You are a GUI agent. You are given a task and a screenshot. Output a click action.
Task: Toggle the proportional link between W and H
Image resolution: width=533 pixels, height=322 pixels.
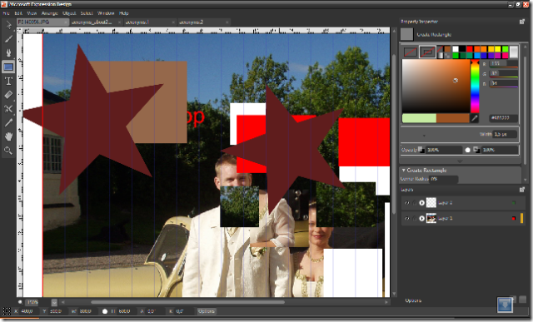(105, 311)
